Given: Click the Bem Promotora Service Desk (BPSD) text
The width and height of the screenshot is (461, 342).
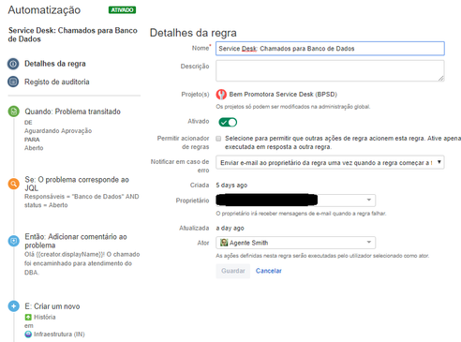Looking at the screenshot, I should point(283,95).
